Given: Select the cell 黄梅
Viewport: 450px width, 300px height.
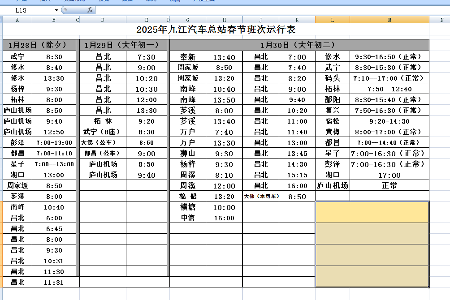Looking at the screenshot, I should tap(332, 132).
